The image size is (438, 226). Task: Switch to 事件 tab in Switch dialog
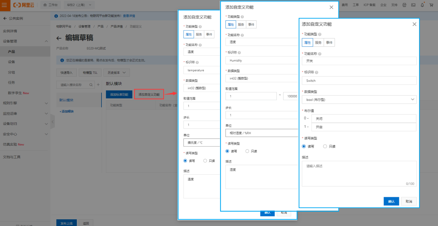pos(329,43)
